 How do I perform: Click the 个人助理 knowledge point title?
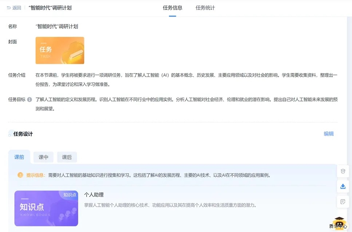point(94,195)
